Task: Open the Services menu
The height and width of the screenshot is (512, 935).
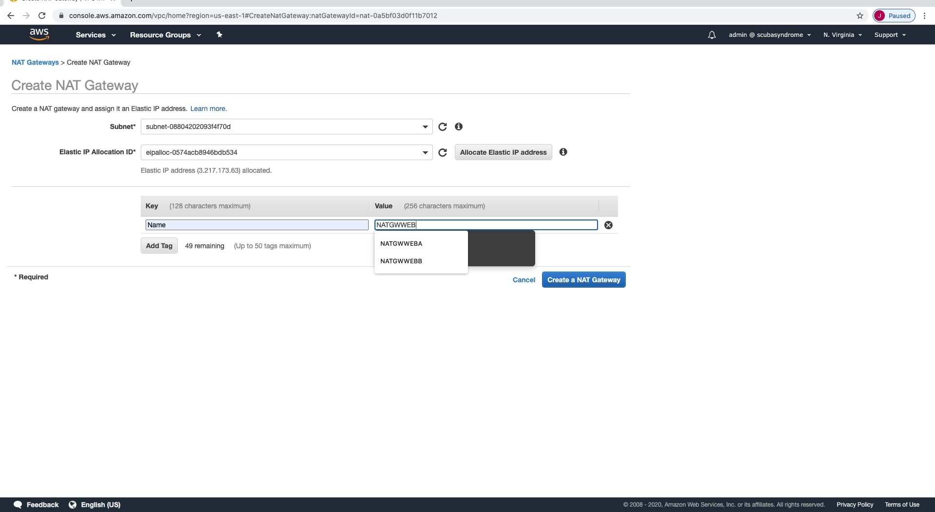Action: (x=95, y=35)
